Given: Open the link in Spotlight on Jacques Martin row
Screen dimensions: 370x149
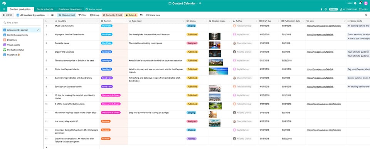Looking at the screenshot, I should pos(320,86).
